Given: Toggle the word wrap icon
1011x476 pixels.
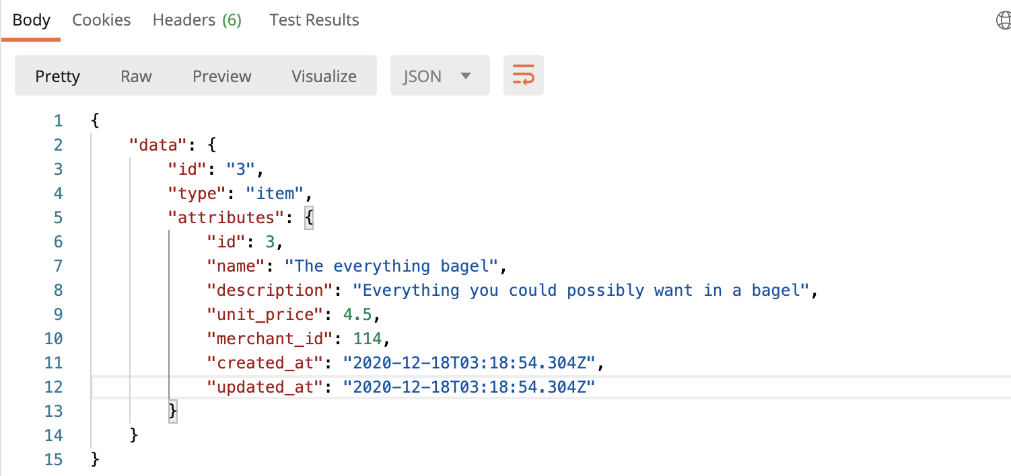Looking at the screenshot, I should point(524,75).
